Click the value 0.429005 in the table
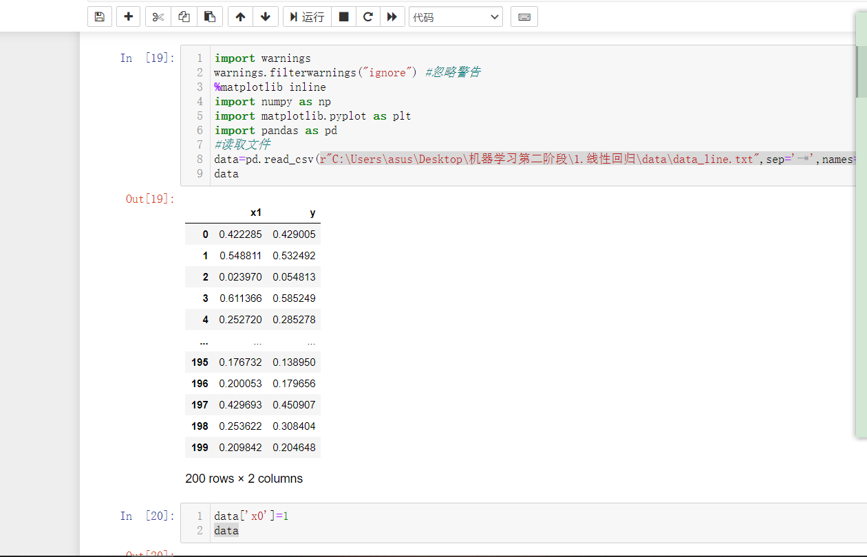This screenshot has height=557, width=867. [x=294, y=234]
